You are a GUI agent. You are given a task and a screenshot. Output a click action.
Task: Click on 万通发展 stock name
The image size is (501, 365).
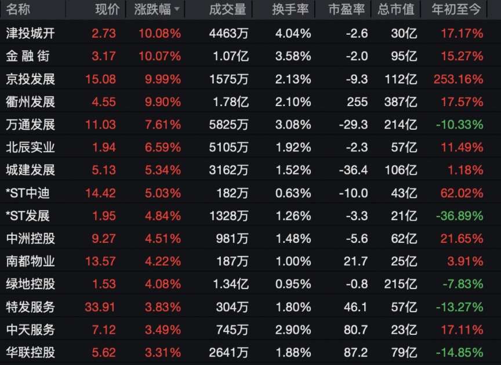(x=30, y=125)
